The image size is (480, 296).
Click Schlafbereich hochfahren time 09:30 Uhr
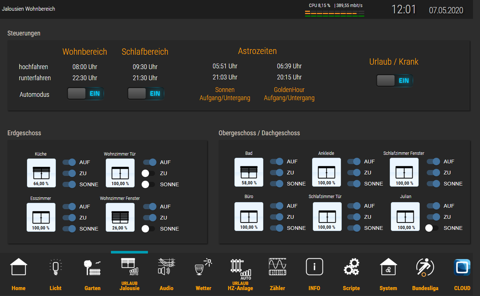[145, 67]
